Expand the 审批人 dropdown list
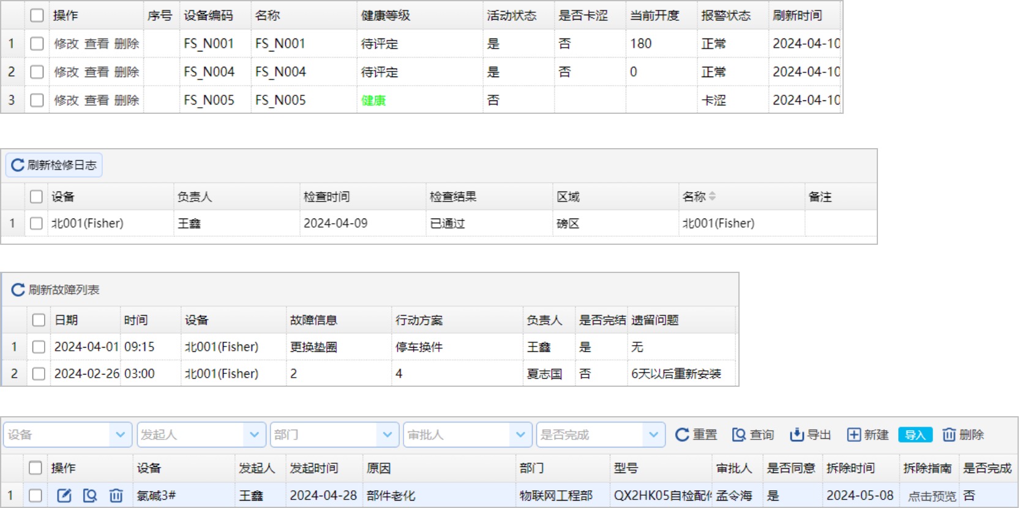This screenshot has width=1020, height=508. pos(520,435)
